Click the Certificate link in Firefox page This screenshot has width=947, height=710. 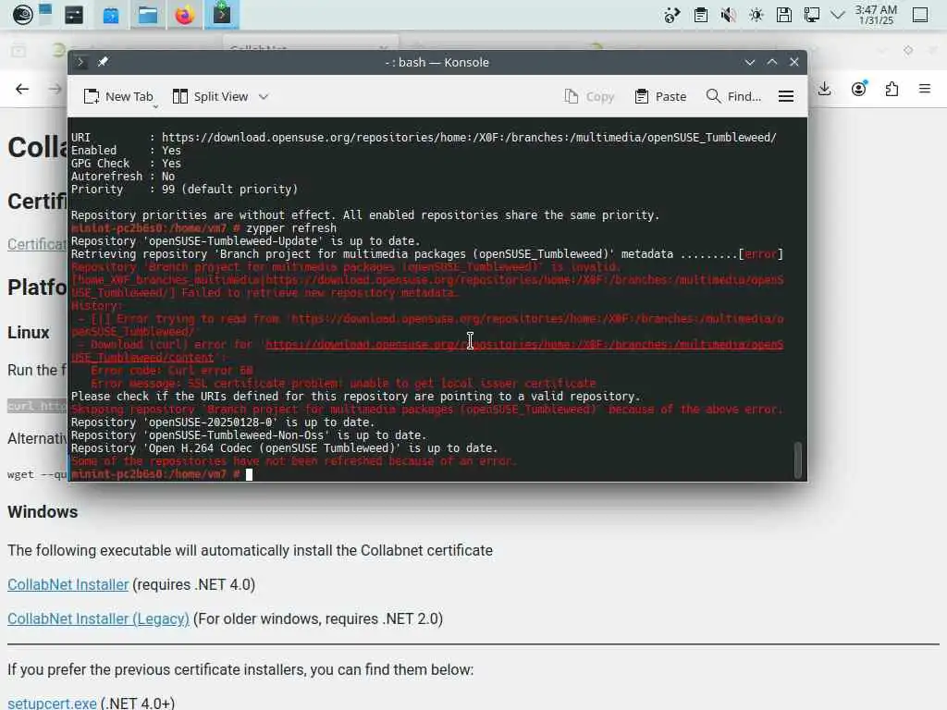pos(37,244)
